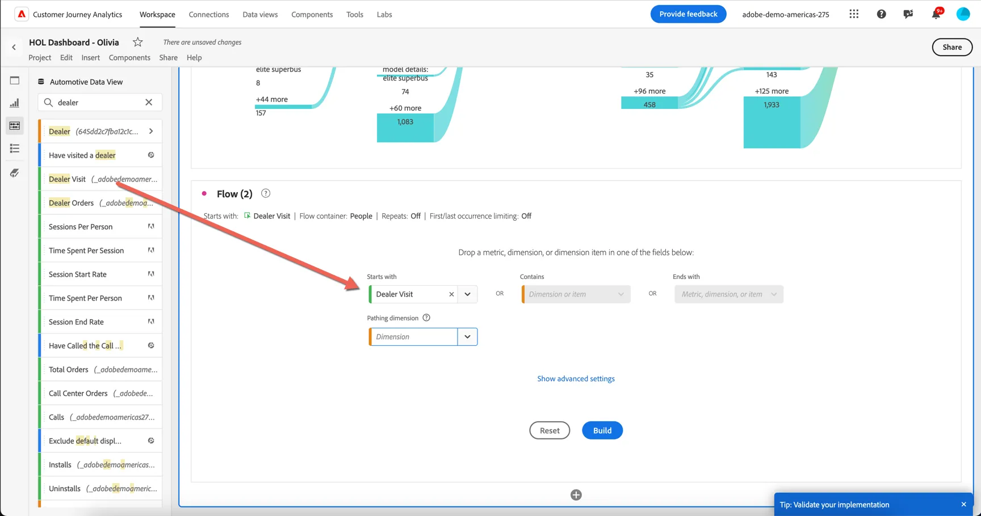Open the list icon in left rail

(15, 149)
